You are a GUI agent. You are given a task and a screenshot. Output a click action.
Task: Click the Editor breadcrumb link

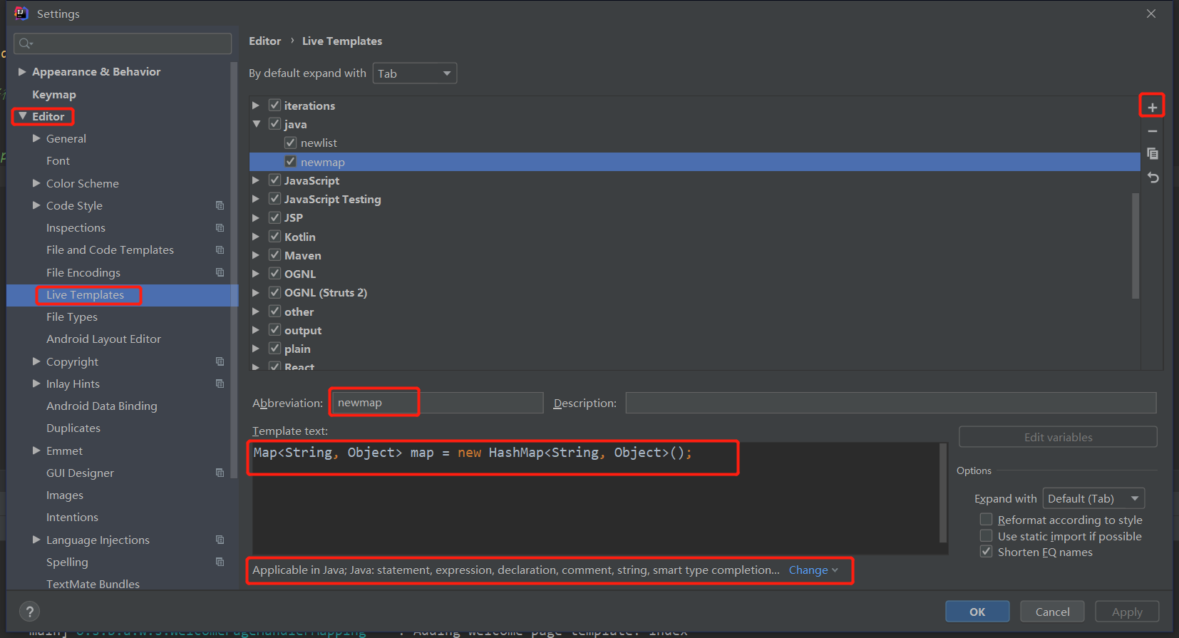[264, 41]
